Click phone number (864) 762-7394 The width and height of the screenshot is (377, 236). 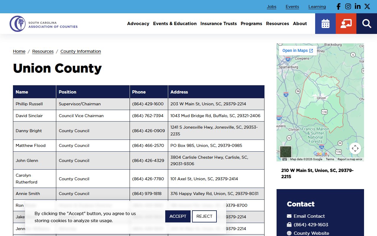[148, 116]
